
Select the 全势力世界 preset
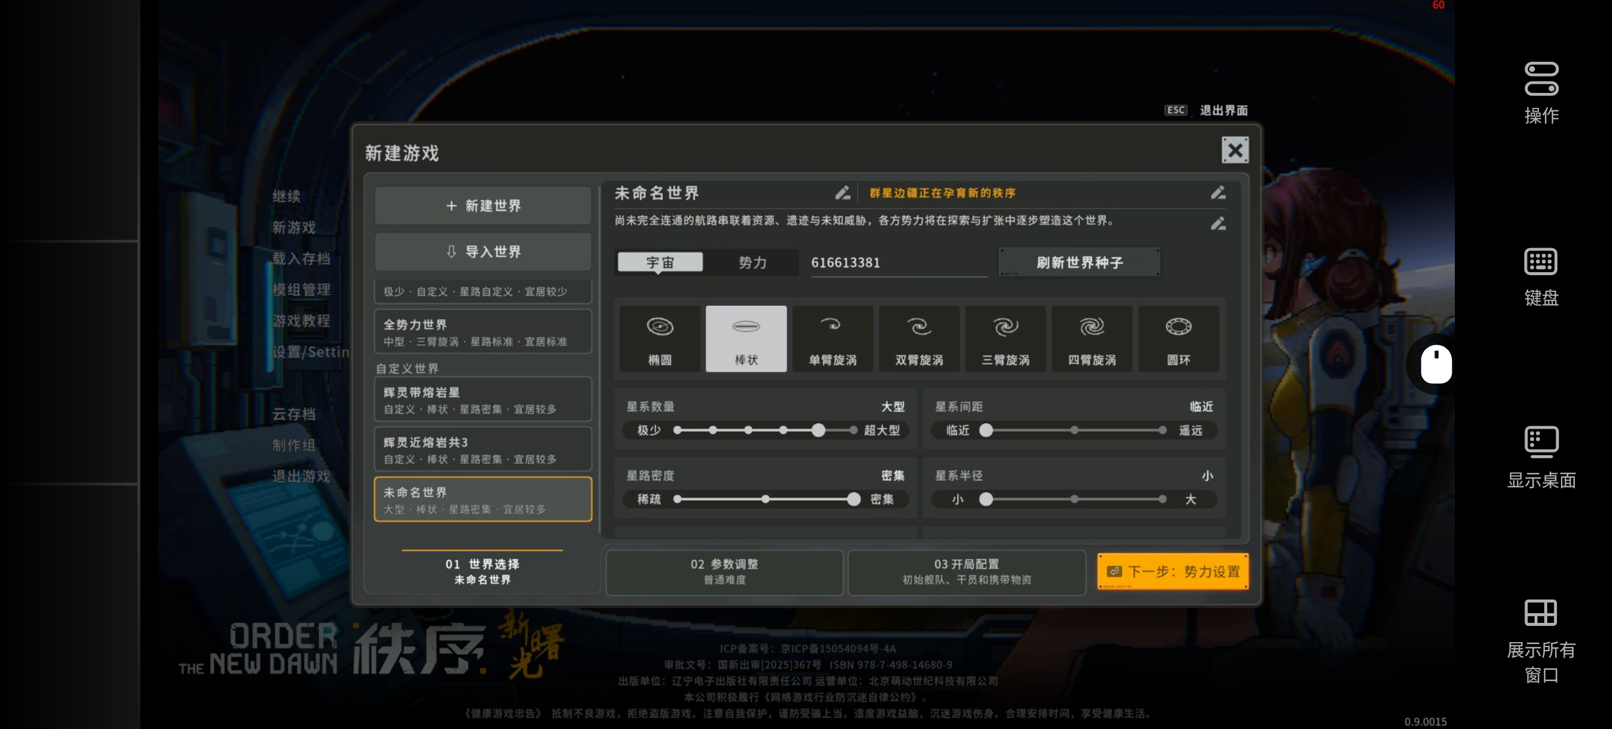tap(483, 332)
